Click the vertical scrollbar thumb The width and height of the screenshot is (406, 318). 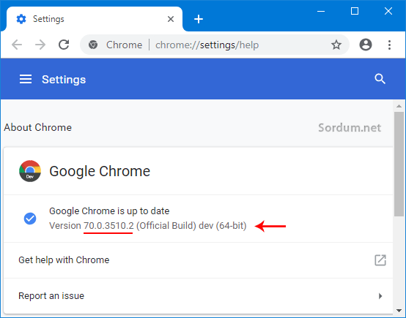click(x=399, y=164)
